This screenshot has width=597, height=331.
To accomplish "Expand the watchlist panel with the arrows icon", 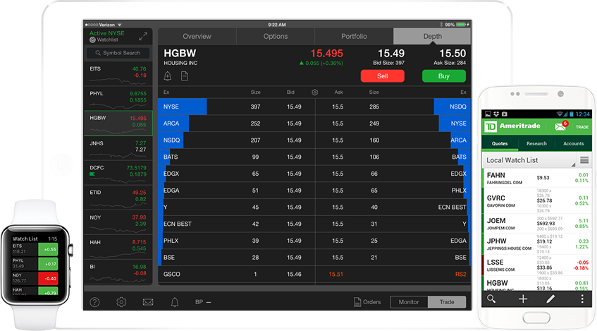I will pyautogui.click(x=143, y=37).
